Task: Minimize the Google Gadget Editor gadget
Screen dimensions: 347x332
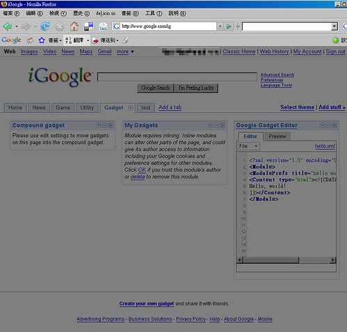Action: (x=328, y=125)
